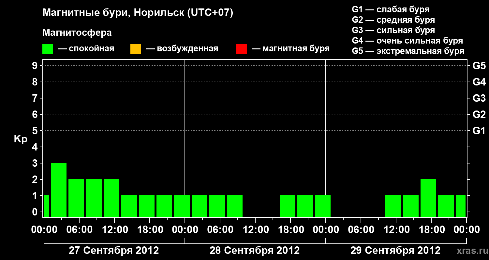Click the bar at 06:00 on 28 September
The height and width of the screenshot is (260, 489).
[217, 206]
